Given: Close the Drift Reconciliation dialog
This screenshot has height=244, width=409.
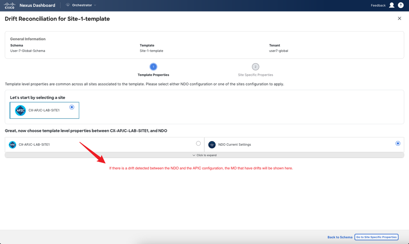Looking at the screenshot, I should pyautogui.click(x=399, y=19).
